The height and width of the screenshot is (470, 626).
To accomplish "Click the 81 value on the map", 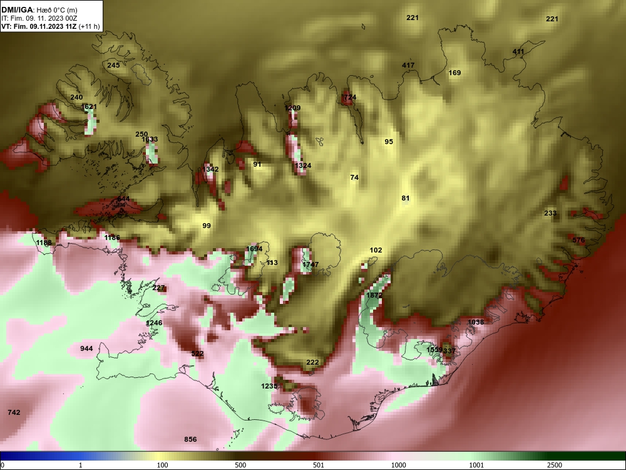I will pyautogui.click(x=406, y=198).
